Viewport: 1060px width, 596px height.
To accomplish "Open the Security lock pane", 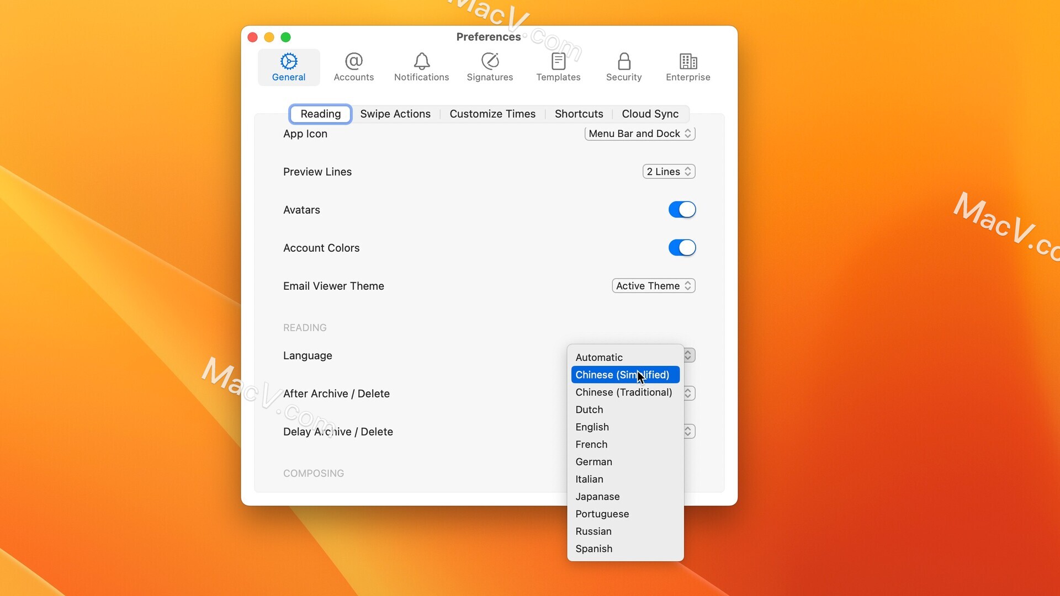I will pyautogui.click(x=624, y=67).
